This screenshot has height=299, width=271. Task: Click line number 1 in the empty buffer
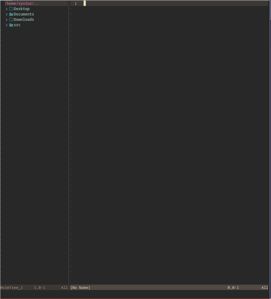75,3
